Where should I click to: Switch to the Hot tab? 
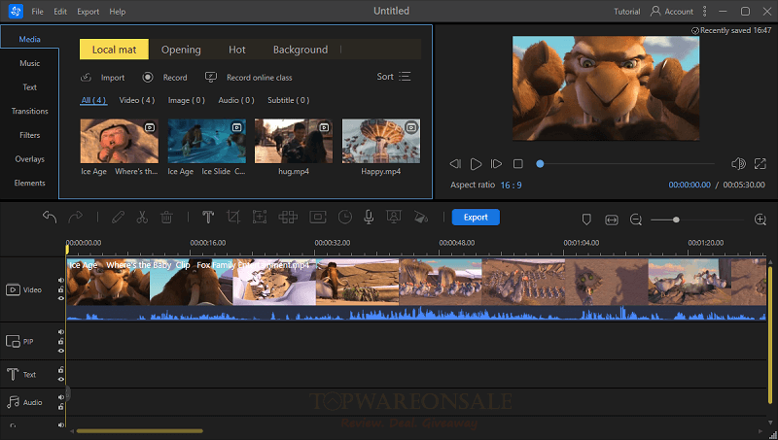coord(237,50)
